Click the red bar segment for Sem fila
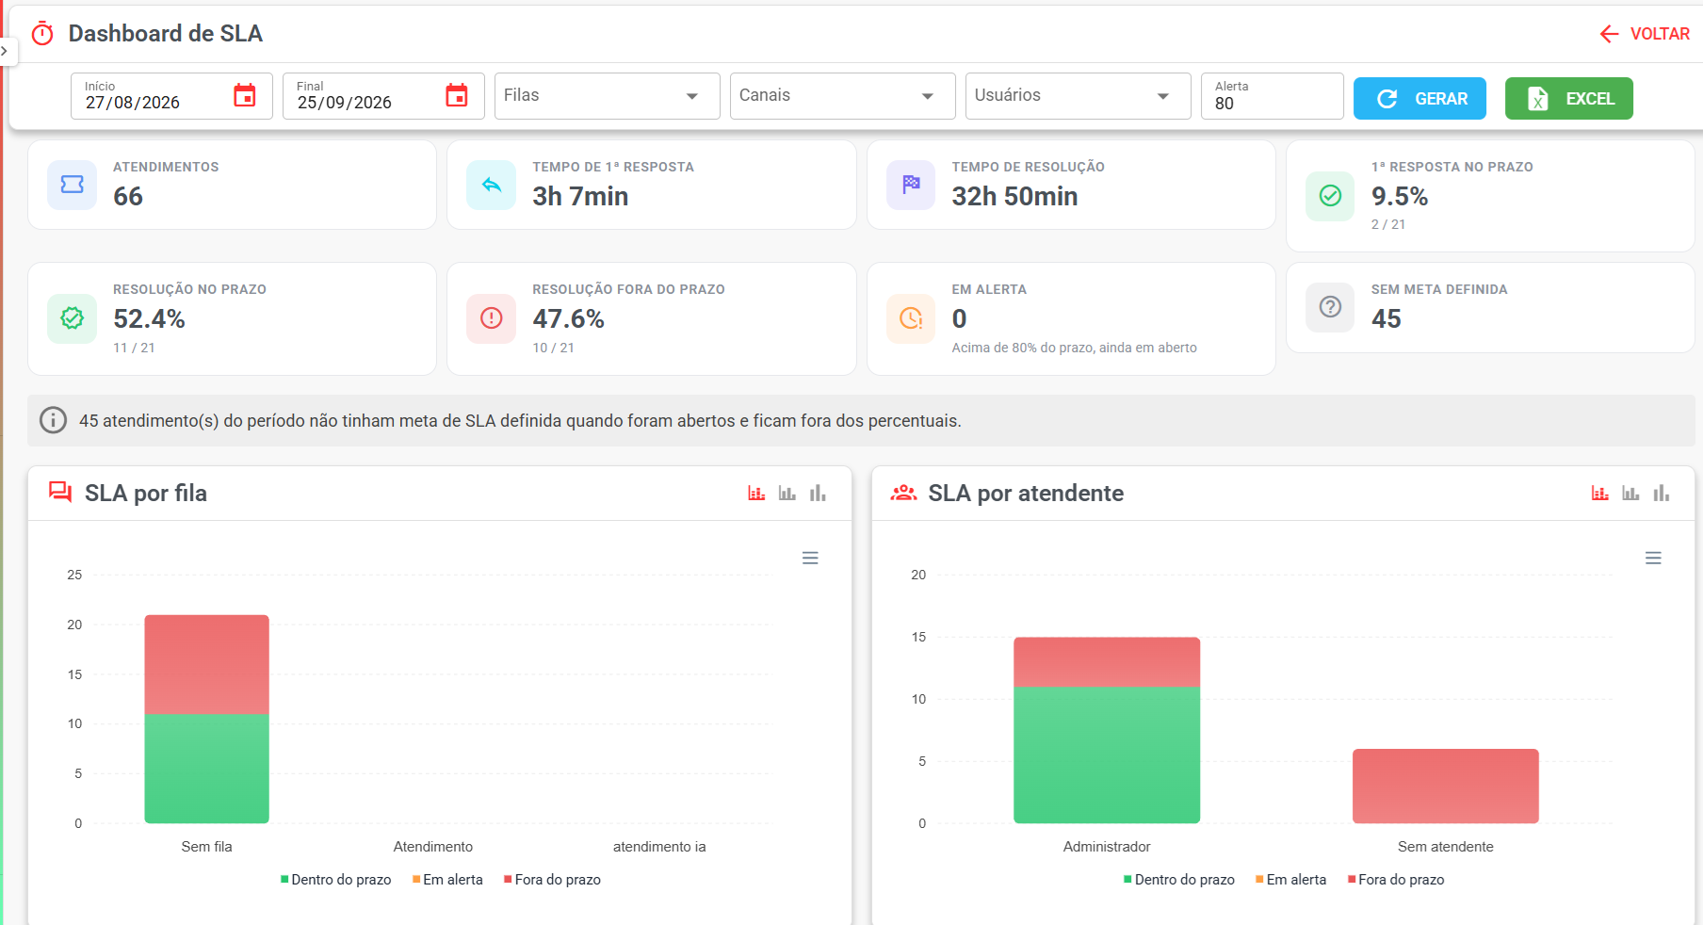The width and height of the screenshot is (1703, 925). [207, 665]
